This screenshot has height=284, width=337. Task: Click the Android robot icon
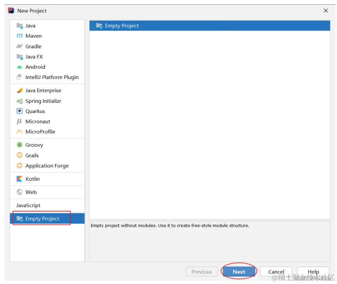(20, 67)
